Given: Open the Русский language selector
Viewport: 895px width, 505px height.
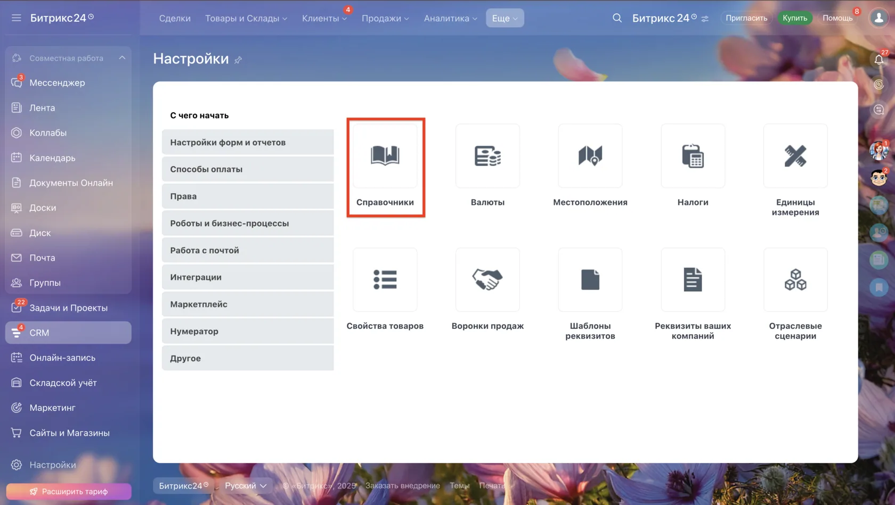Looking at the screenshot, I should 246,485.
